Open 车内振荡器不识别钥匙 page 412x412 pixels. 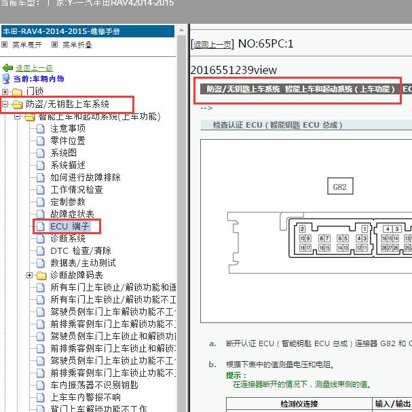click(94, 386)
